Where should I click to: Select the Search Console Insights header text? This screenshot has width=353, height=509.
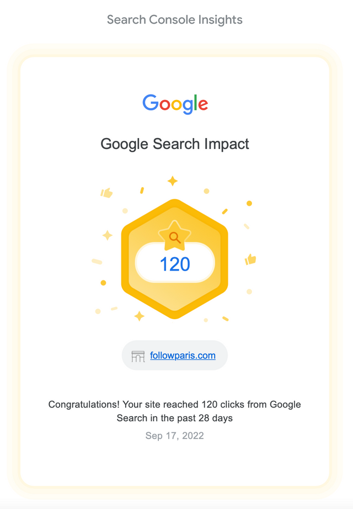pyautogui.click(x=175, y=20)
